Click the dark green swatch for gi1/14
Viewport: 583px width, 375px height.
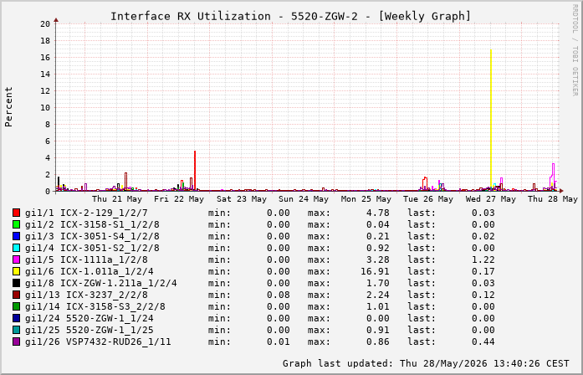click(x=16, y=306)
